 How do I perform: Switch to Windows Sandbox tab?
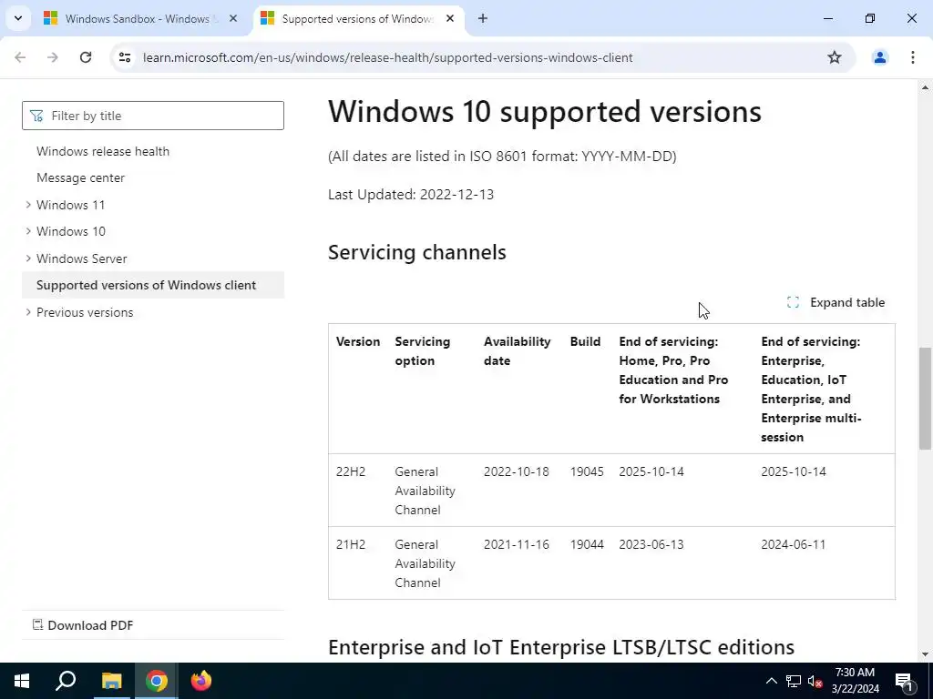pos(140,18)
